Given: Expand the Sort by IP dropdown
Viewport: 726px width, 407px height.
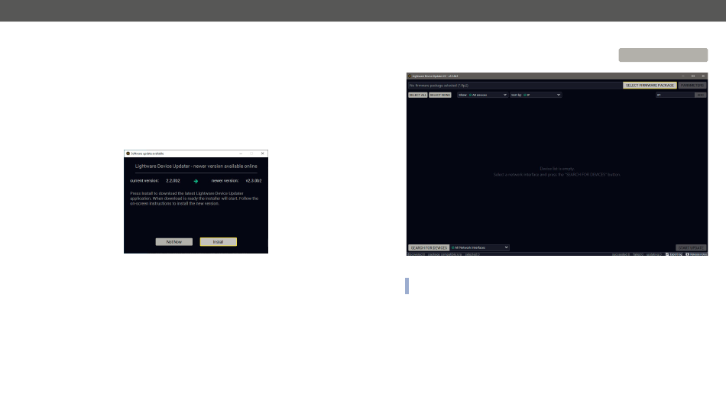Looking at the screenshot, I should pos(536,95).
